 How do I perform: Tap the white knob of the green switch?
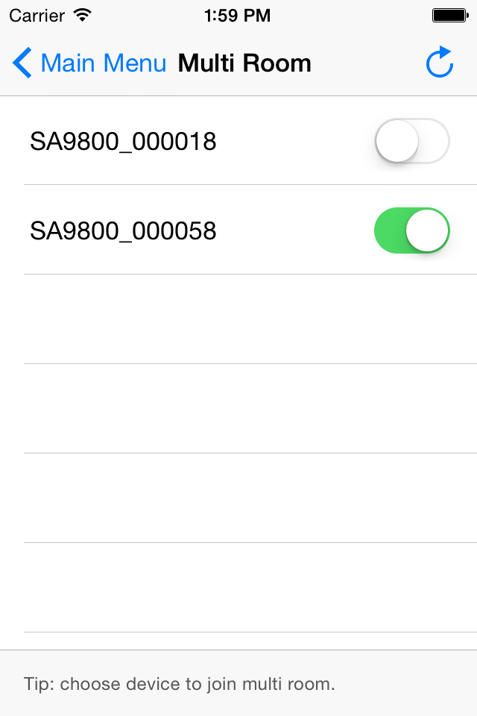coord(427,230)
